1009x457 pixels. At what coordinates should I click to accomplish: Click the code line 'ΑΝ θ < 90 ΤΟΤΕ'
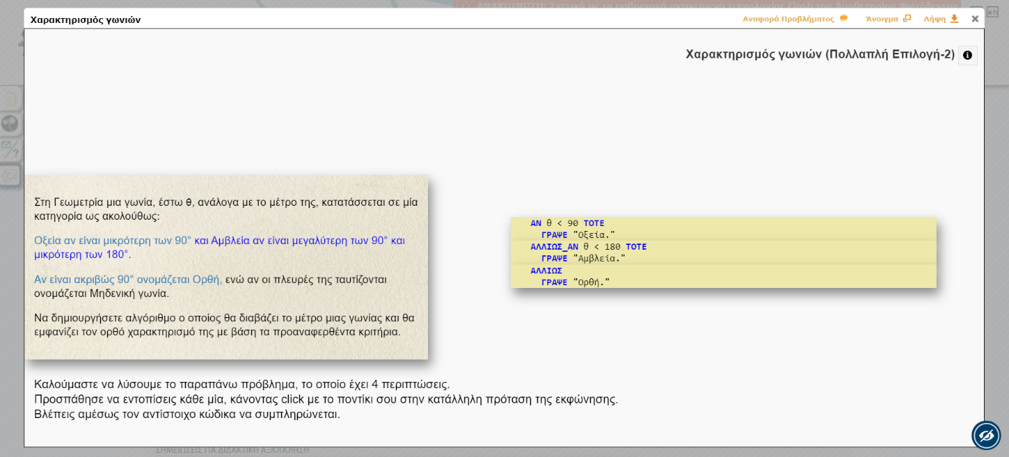[x=567, y=223]
